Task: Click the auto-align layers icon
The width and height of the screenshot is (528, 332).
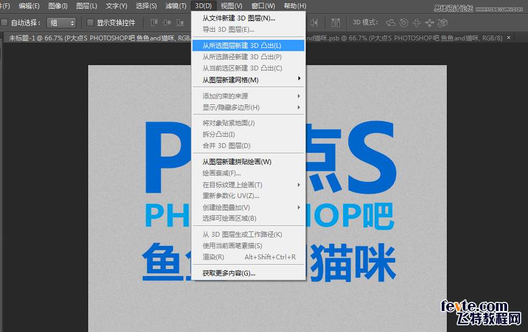Action: tap(336, 23)
